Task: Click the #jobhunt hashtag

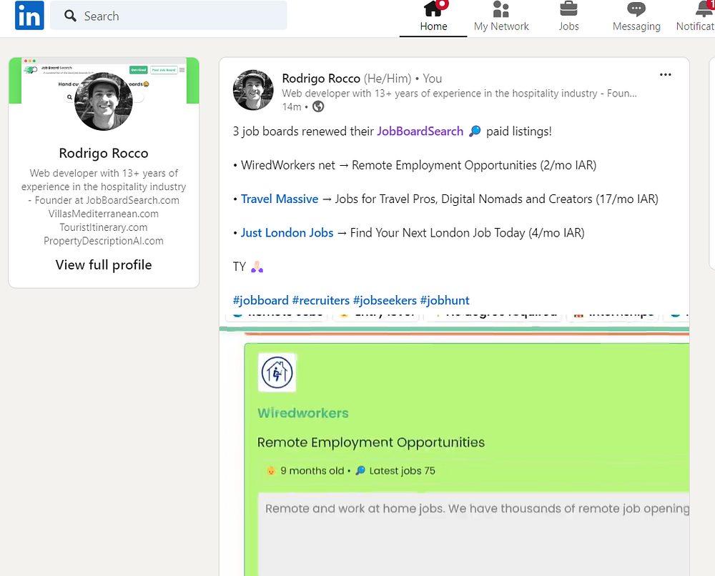Action: point(445,300)
